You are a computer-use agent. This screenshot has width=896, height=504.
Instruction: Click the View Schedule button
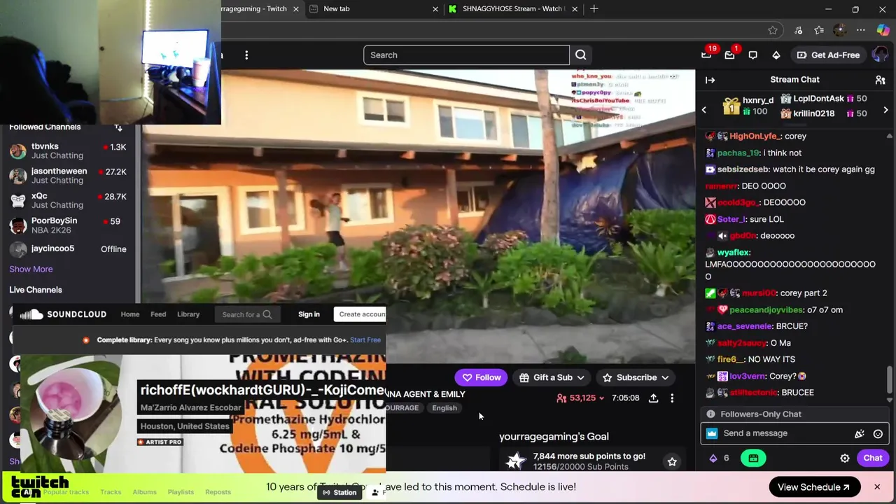[813, 487]
